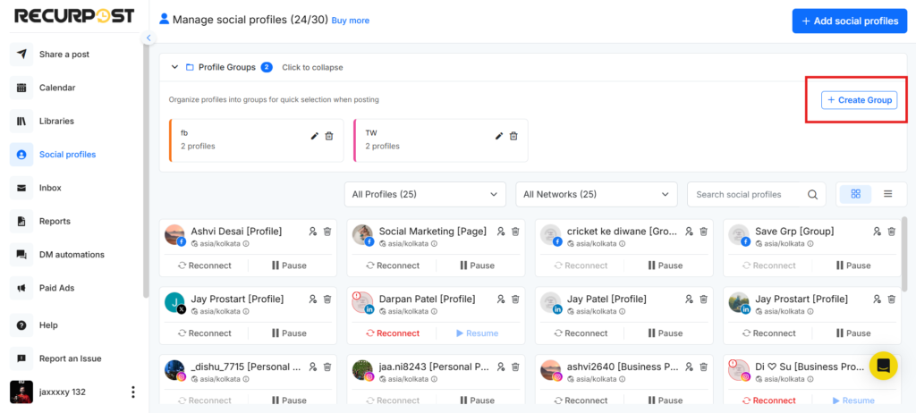Delete the ashvi2640 business profile
916x413 pixels.
(x=703, y=367)
